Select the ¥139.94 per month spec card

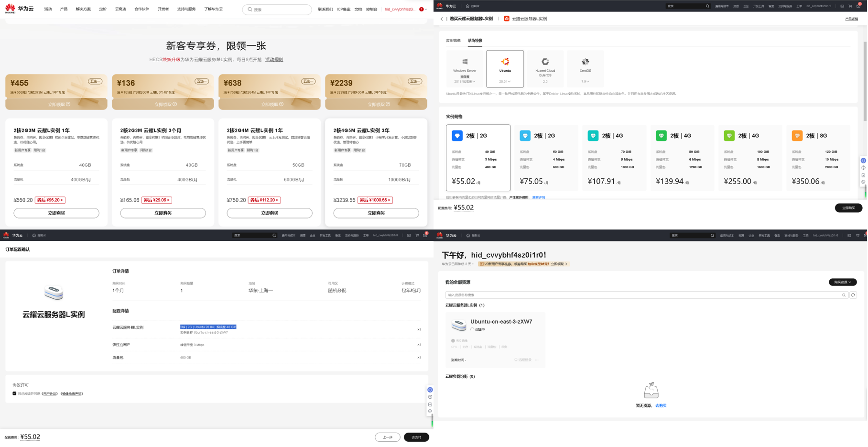(682, 158)
